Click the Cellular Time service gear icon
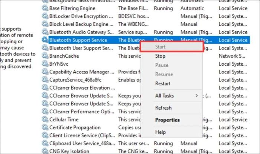 (x=45, y=119)
